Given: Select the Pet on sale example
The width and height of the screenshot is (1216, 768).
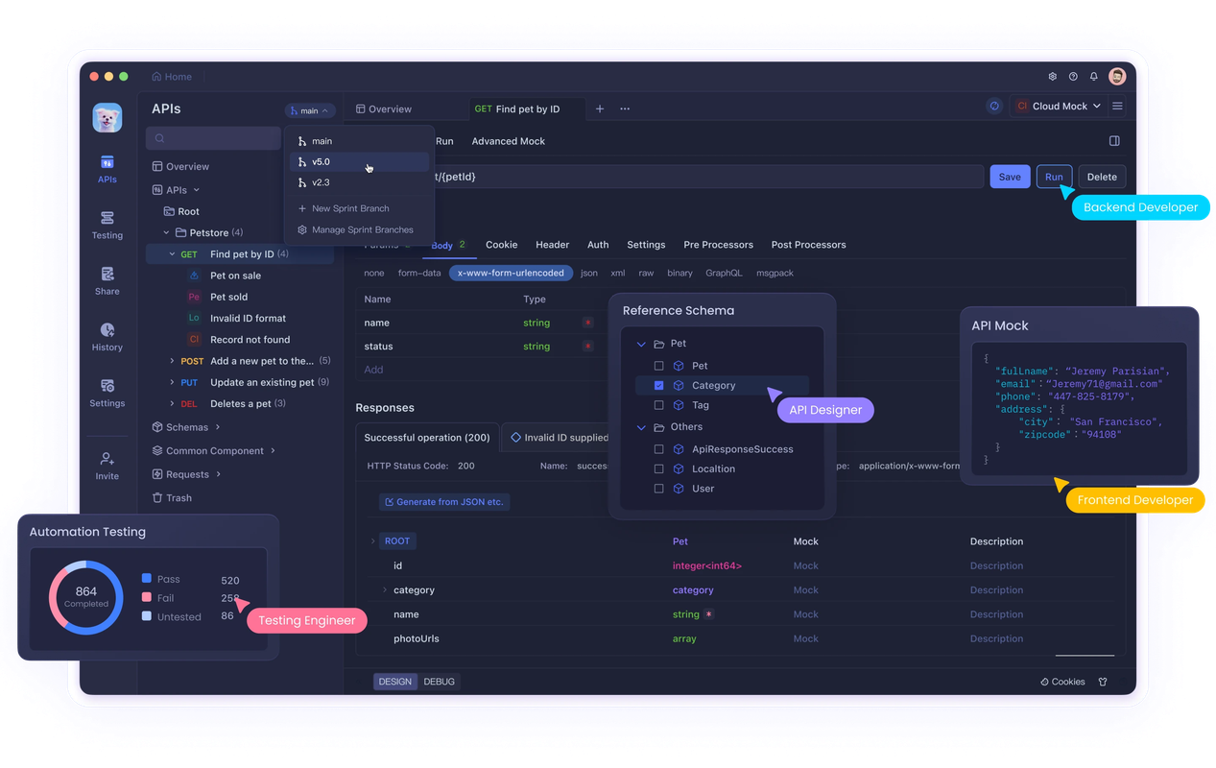Looking at the screenshot, I should pos(235,276).
